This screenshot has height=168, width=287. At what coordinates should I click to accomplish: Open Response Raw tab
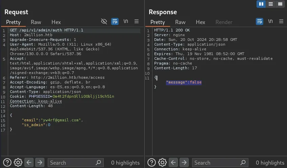(180, 22)
